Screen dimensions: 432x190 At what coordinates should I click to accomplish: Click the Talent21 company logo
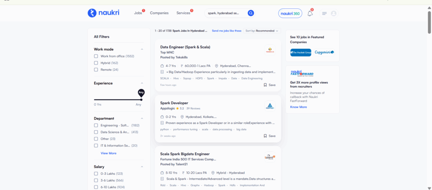click(270, 157)
